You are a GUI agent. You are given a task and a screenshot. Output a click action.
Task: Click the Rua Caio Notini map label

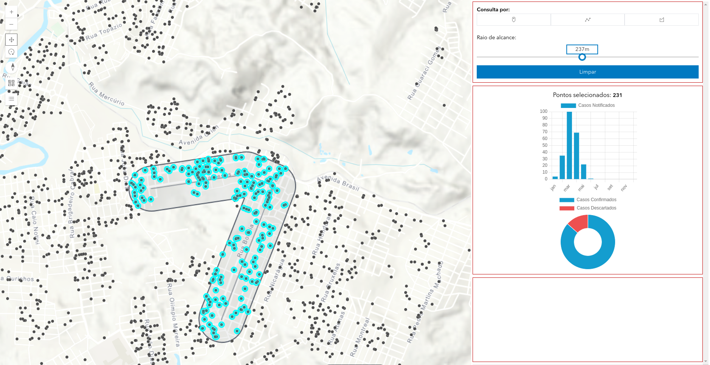pyautogui.click(x=34, y=220)
